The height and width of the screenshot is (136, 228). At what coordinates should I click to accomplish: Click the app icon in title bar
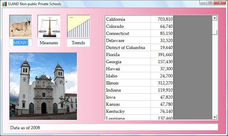[4, 4]
